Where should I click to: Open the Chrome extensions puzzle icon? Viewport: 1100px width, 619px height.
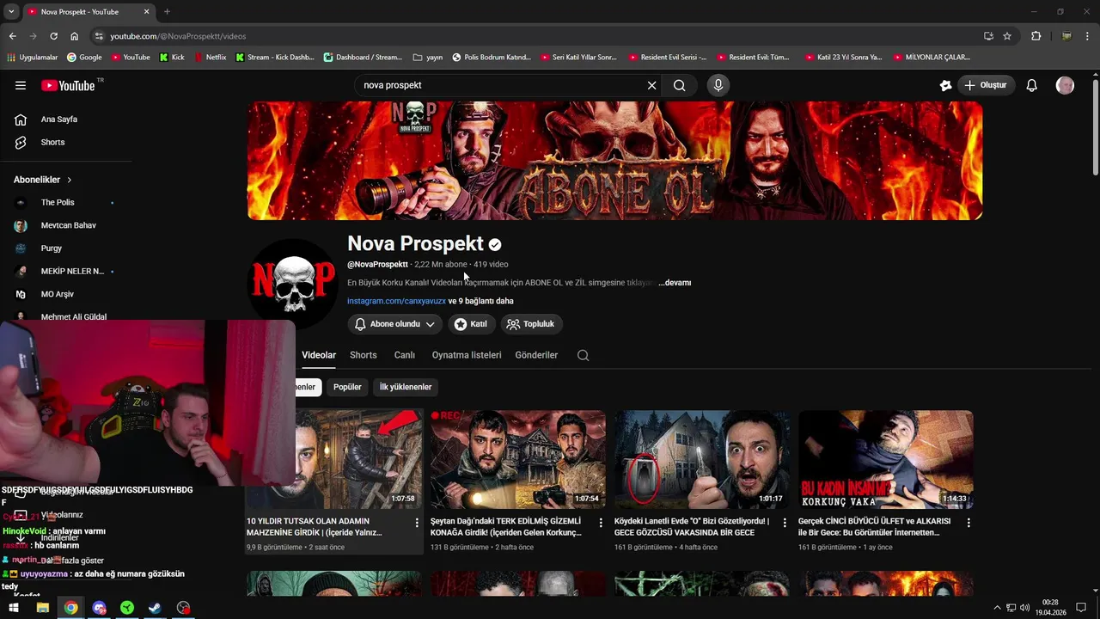point(1036,36)
